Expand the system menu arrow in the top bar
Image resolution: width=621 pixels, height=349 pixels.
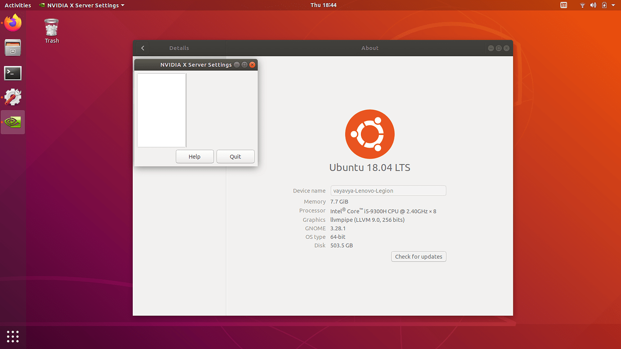point(613,5)
